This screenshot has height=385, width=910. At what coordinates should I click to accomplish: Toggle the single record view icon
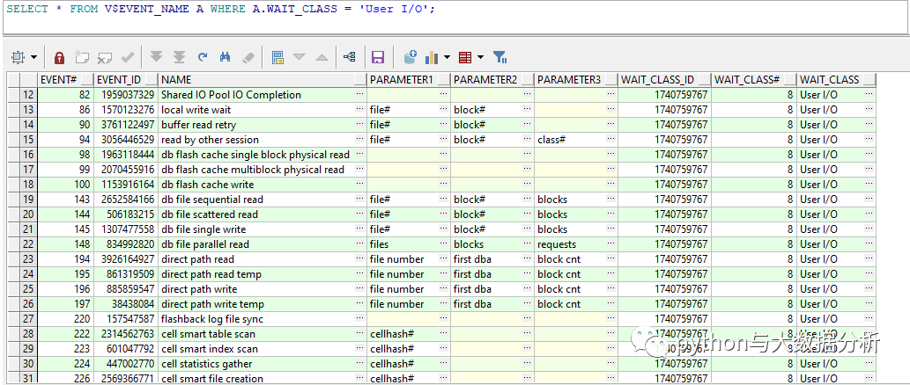pos(277,57)
